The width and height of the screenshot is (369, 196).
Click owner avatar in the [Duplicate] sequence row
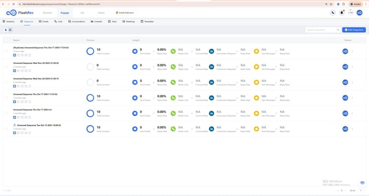(345, 51)
